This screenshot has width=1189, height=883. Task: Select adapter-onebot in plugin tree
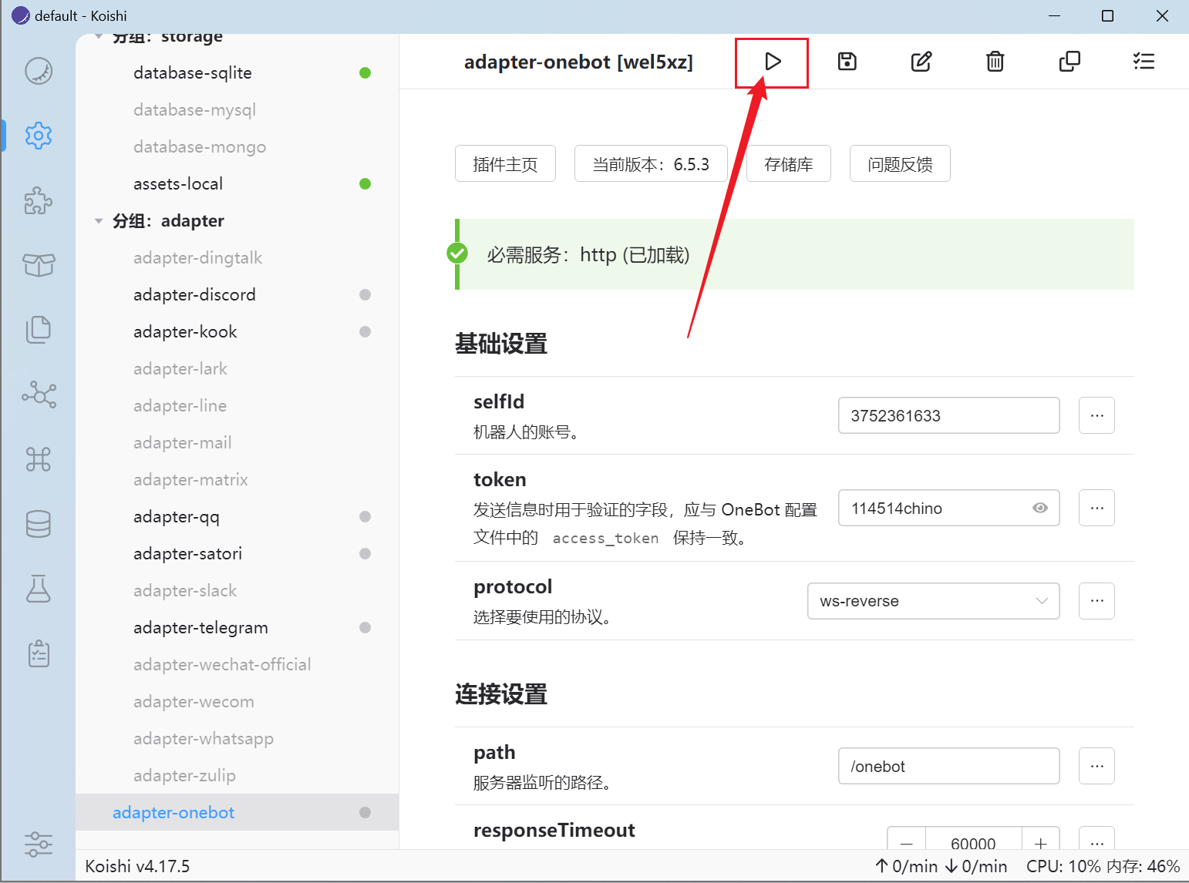[x=237, y=813]
